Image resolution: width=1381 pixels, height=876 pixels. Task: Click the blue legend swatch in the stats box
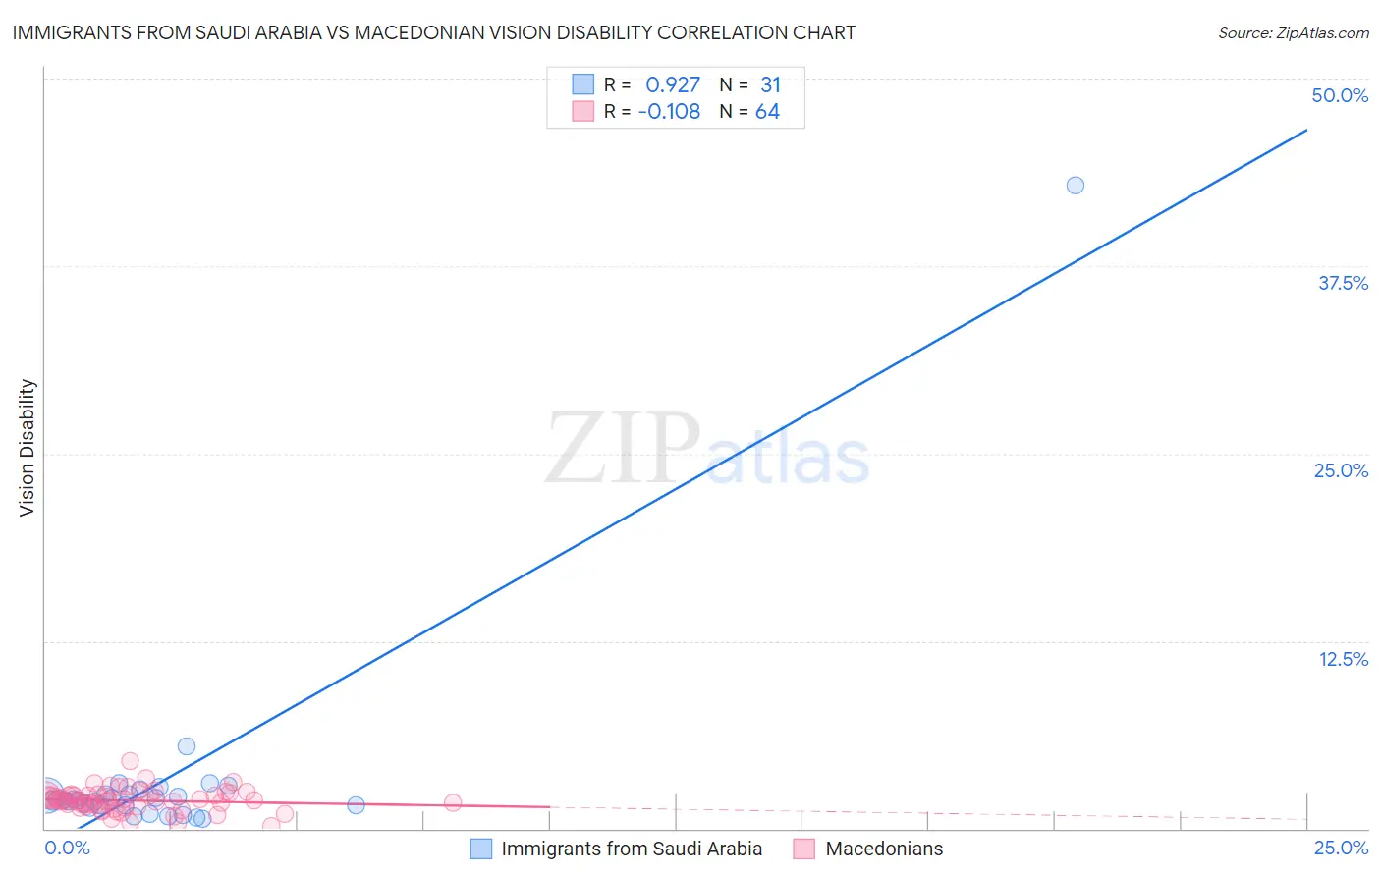583,84
